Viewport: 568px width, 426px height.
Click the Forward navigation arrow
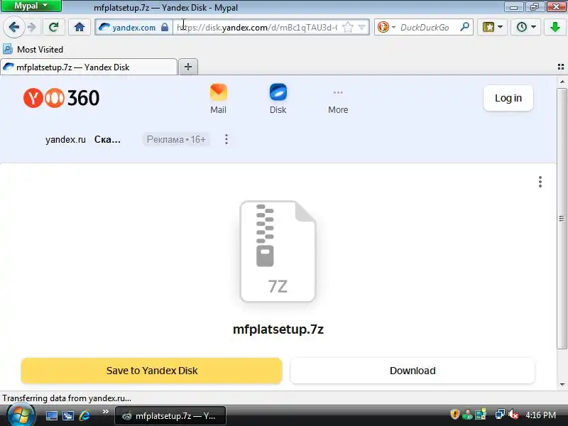click(32, 27)
